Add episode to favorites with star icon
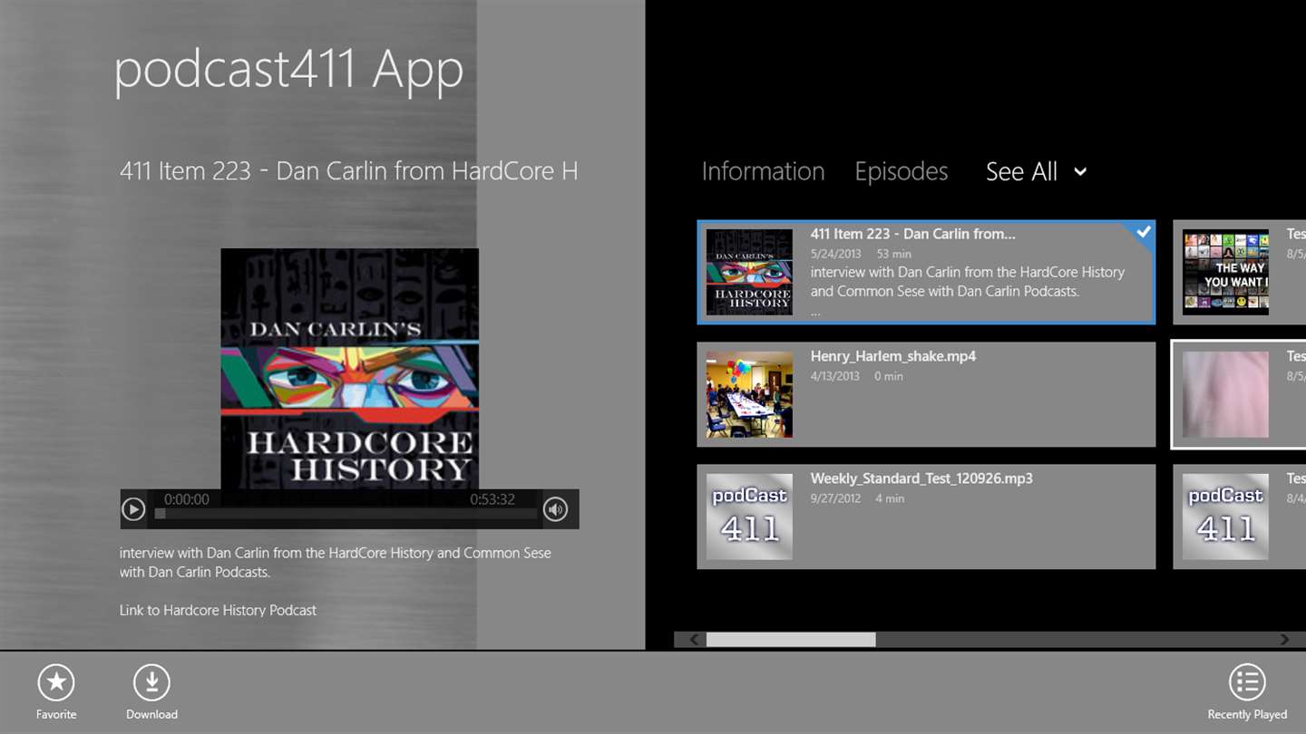Image resolution: width=1306 pixels, height=734 pixels. pyautogui.click(x=56, y=683)
